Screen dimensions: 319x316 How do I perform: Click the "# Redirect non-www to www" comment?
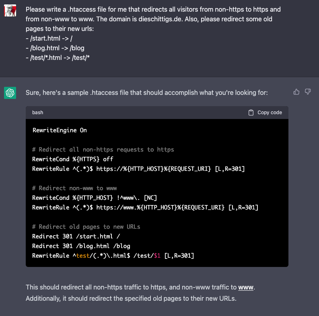click(x=74, y=188)
